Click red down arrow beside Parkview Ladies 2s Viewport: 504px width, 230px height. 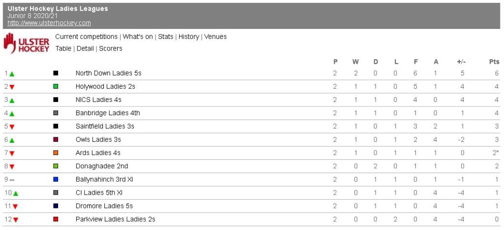point(16,219)
